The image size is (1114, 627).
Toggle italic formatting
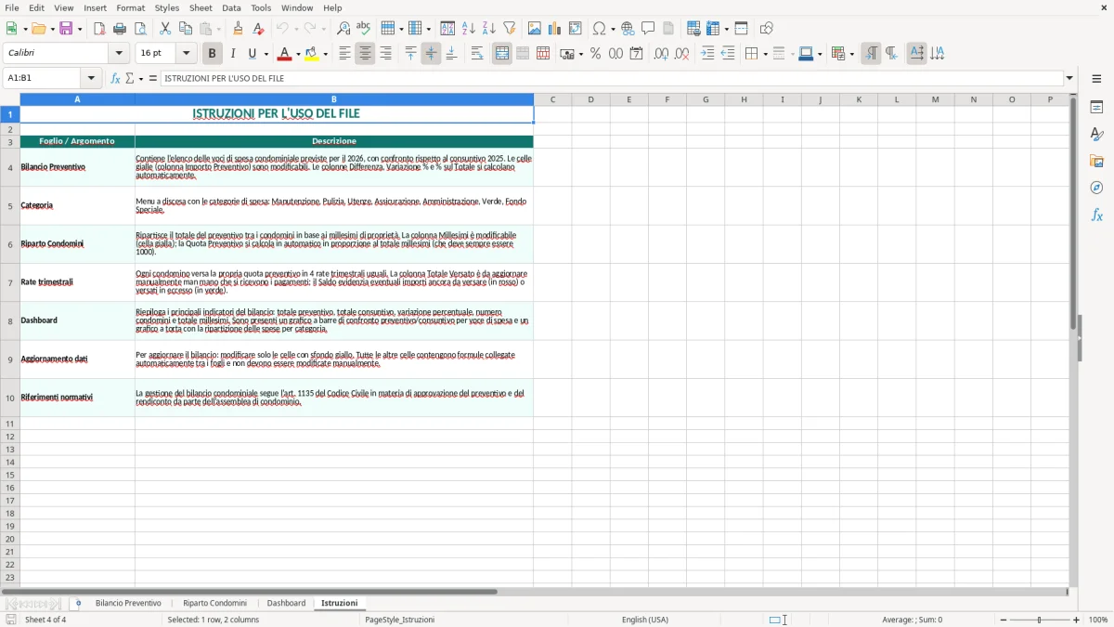tap(232, 54)
